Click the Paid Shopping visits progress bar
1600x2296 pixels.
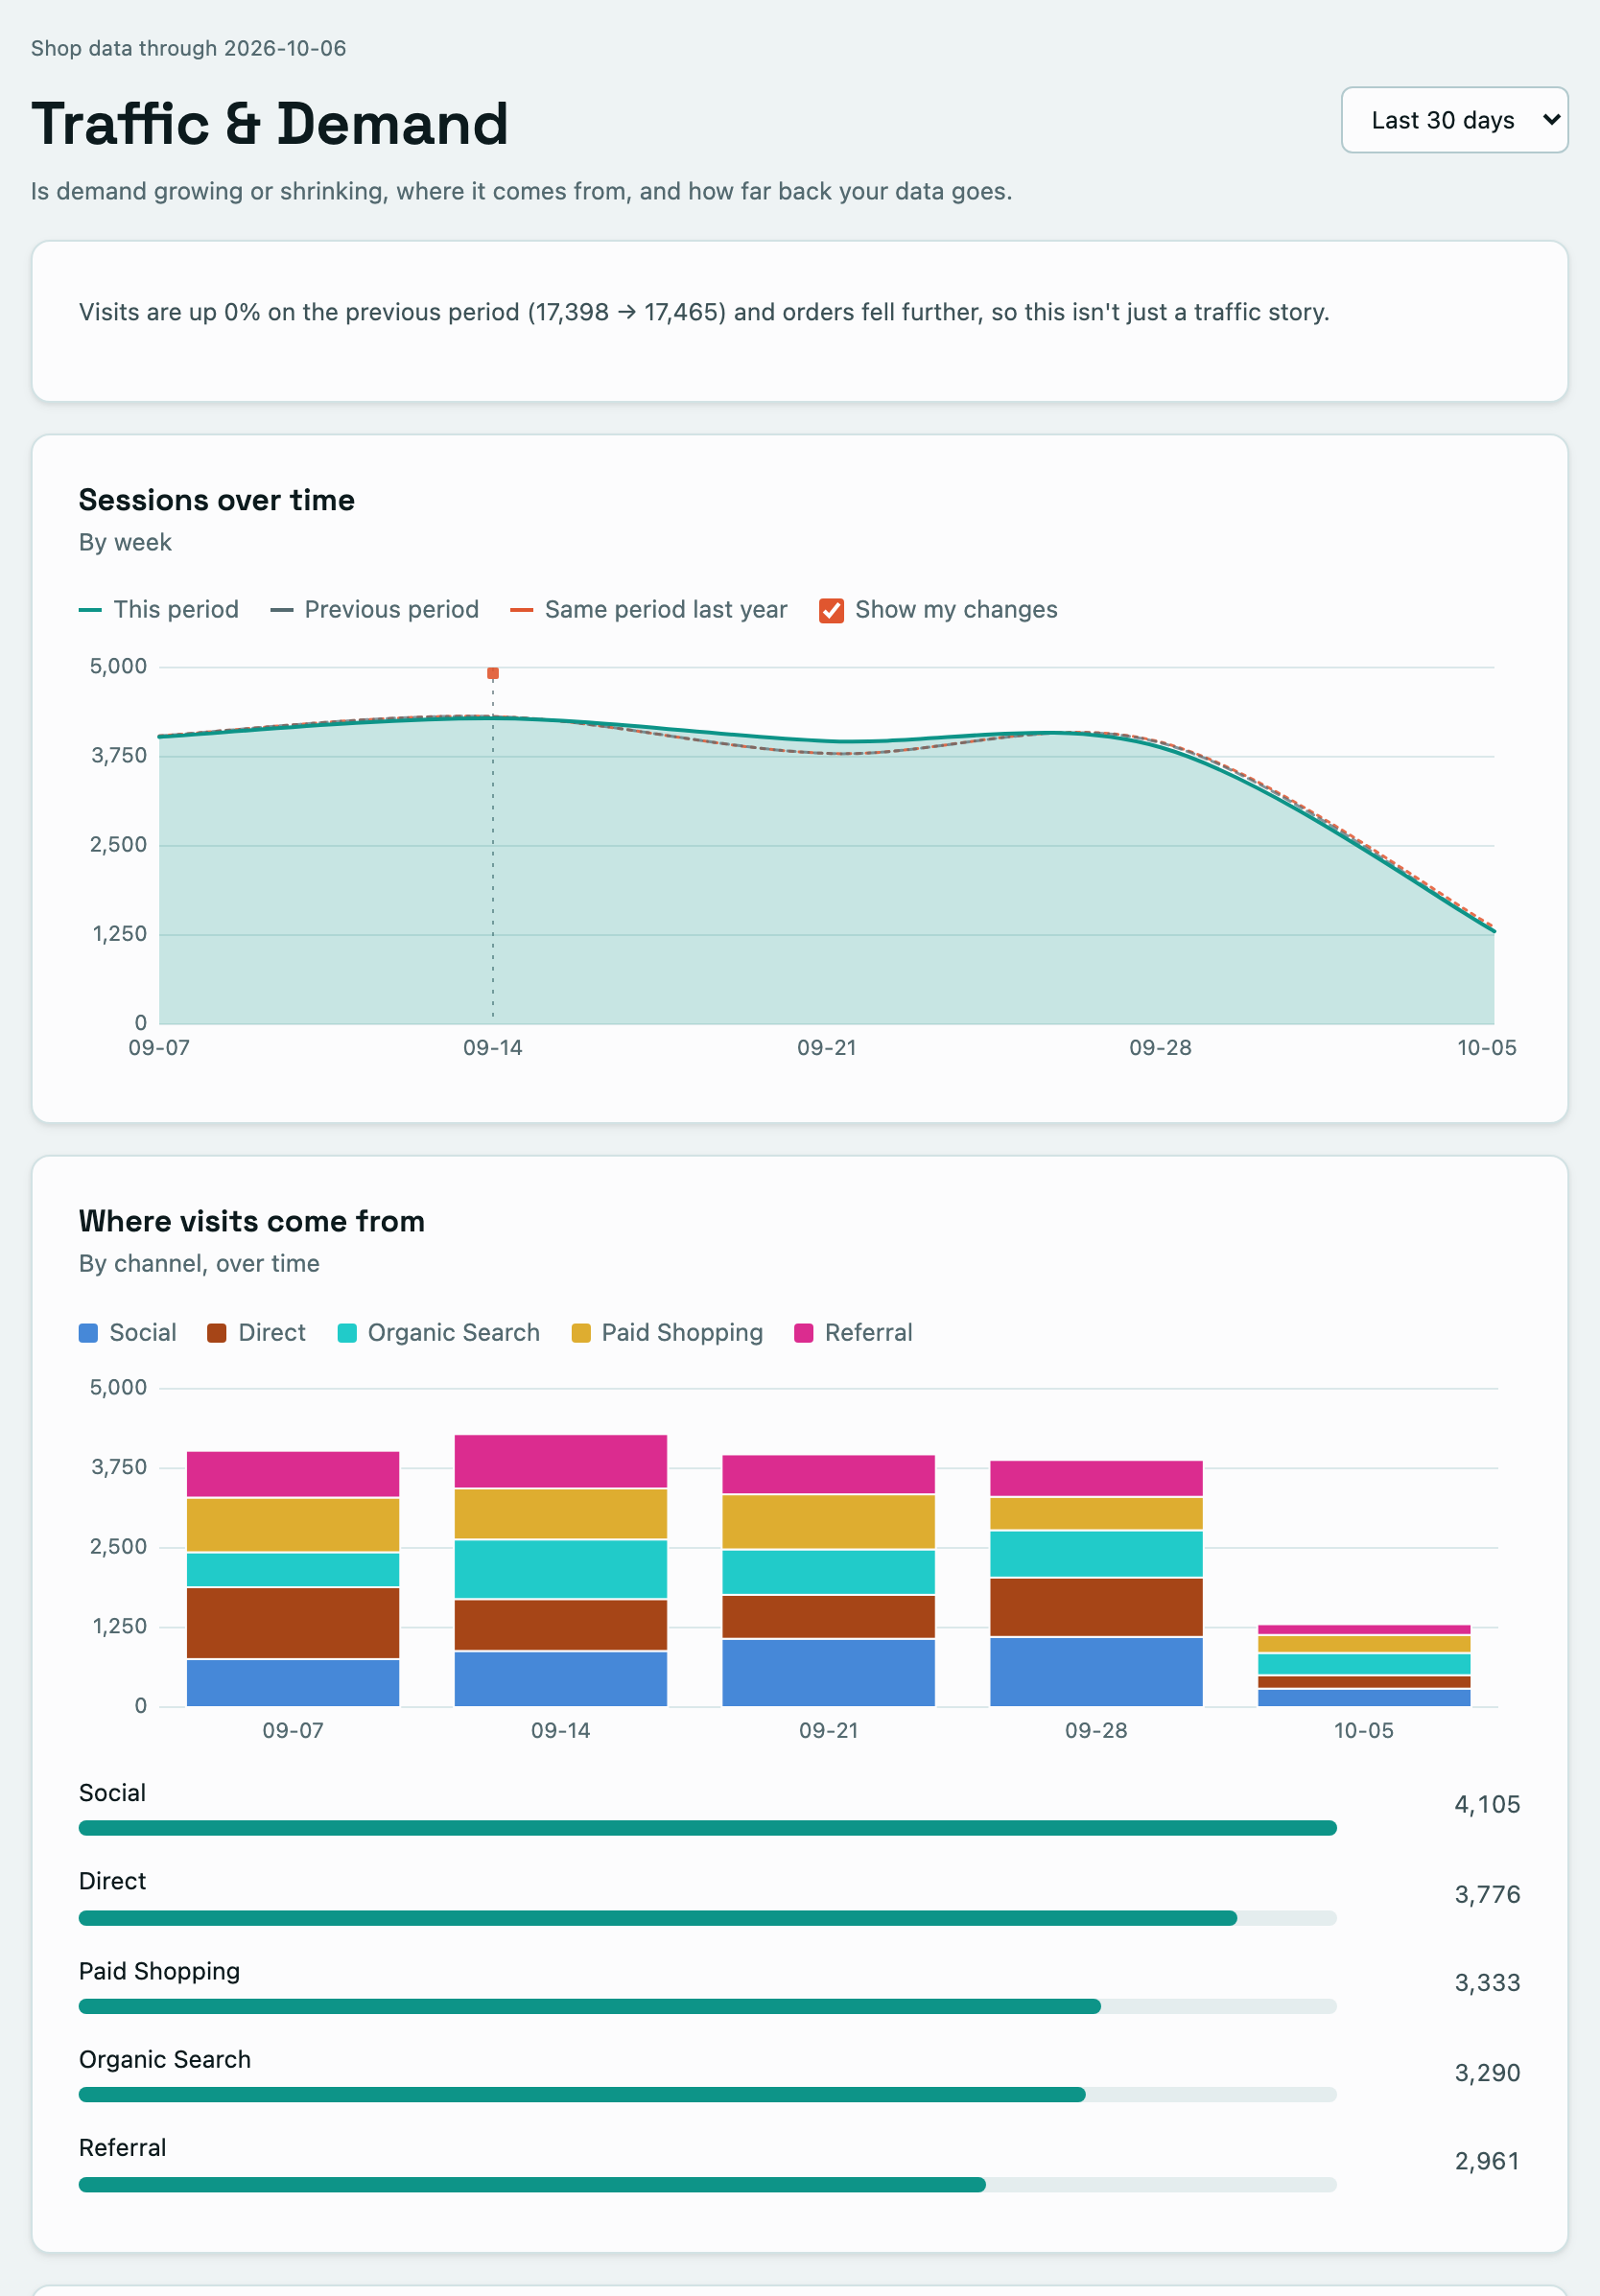coord(708,2006)
